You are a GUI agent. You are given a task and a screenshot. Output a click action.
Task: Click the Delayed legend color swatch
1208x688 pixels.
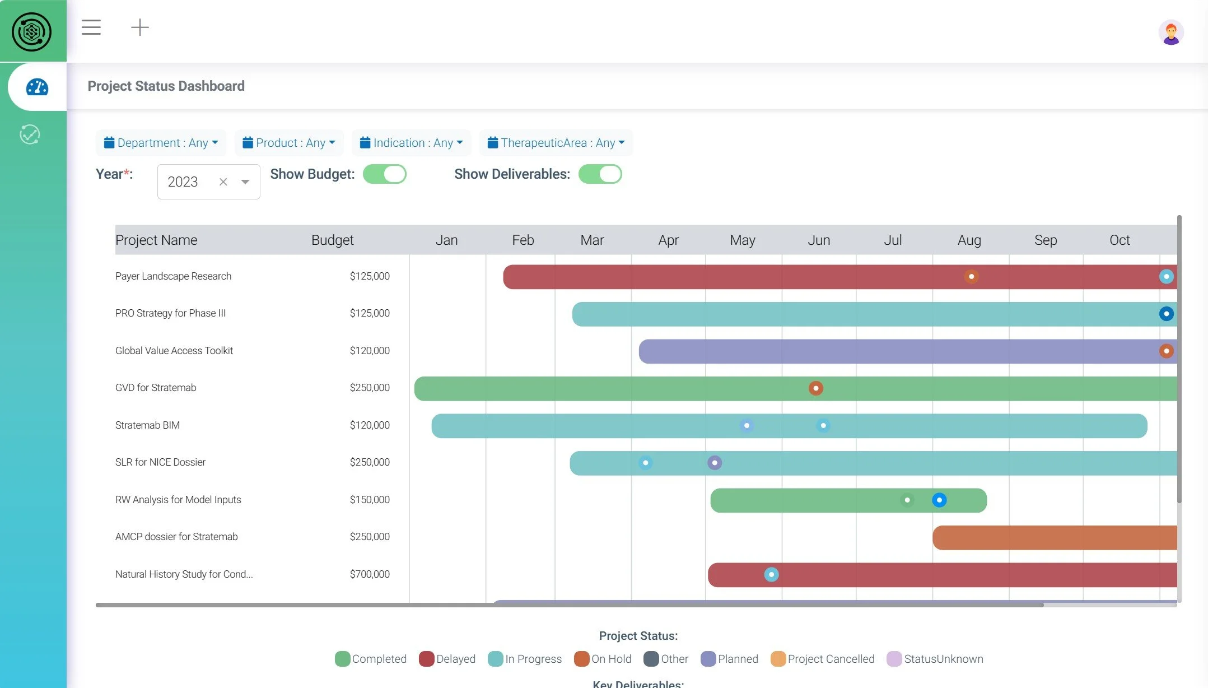pos(426,659)
